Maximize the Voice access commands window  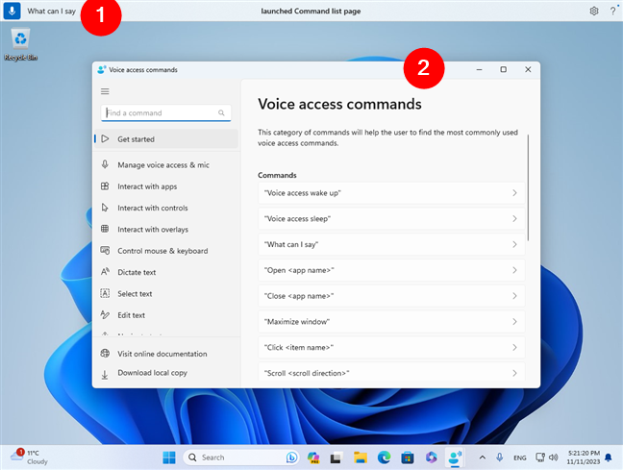504,69
